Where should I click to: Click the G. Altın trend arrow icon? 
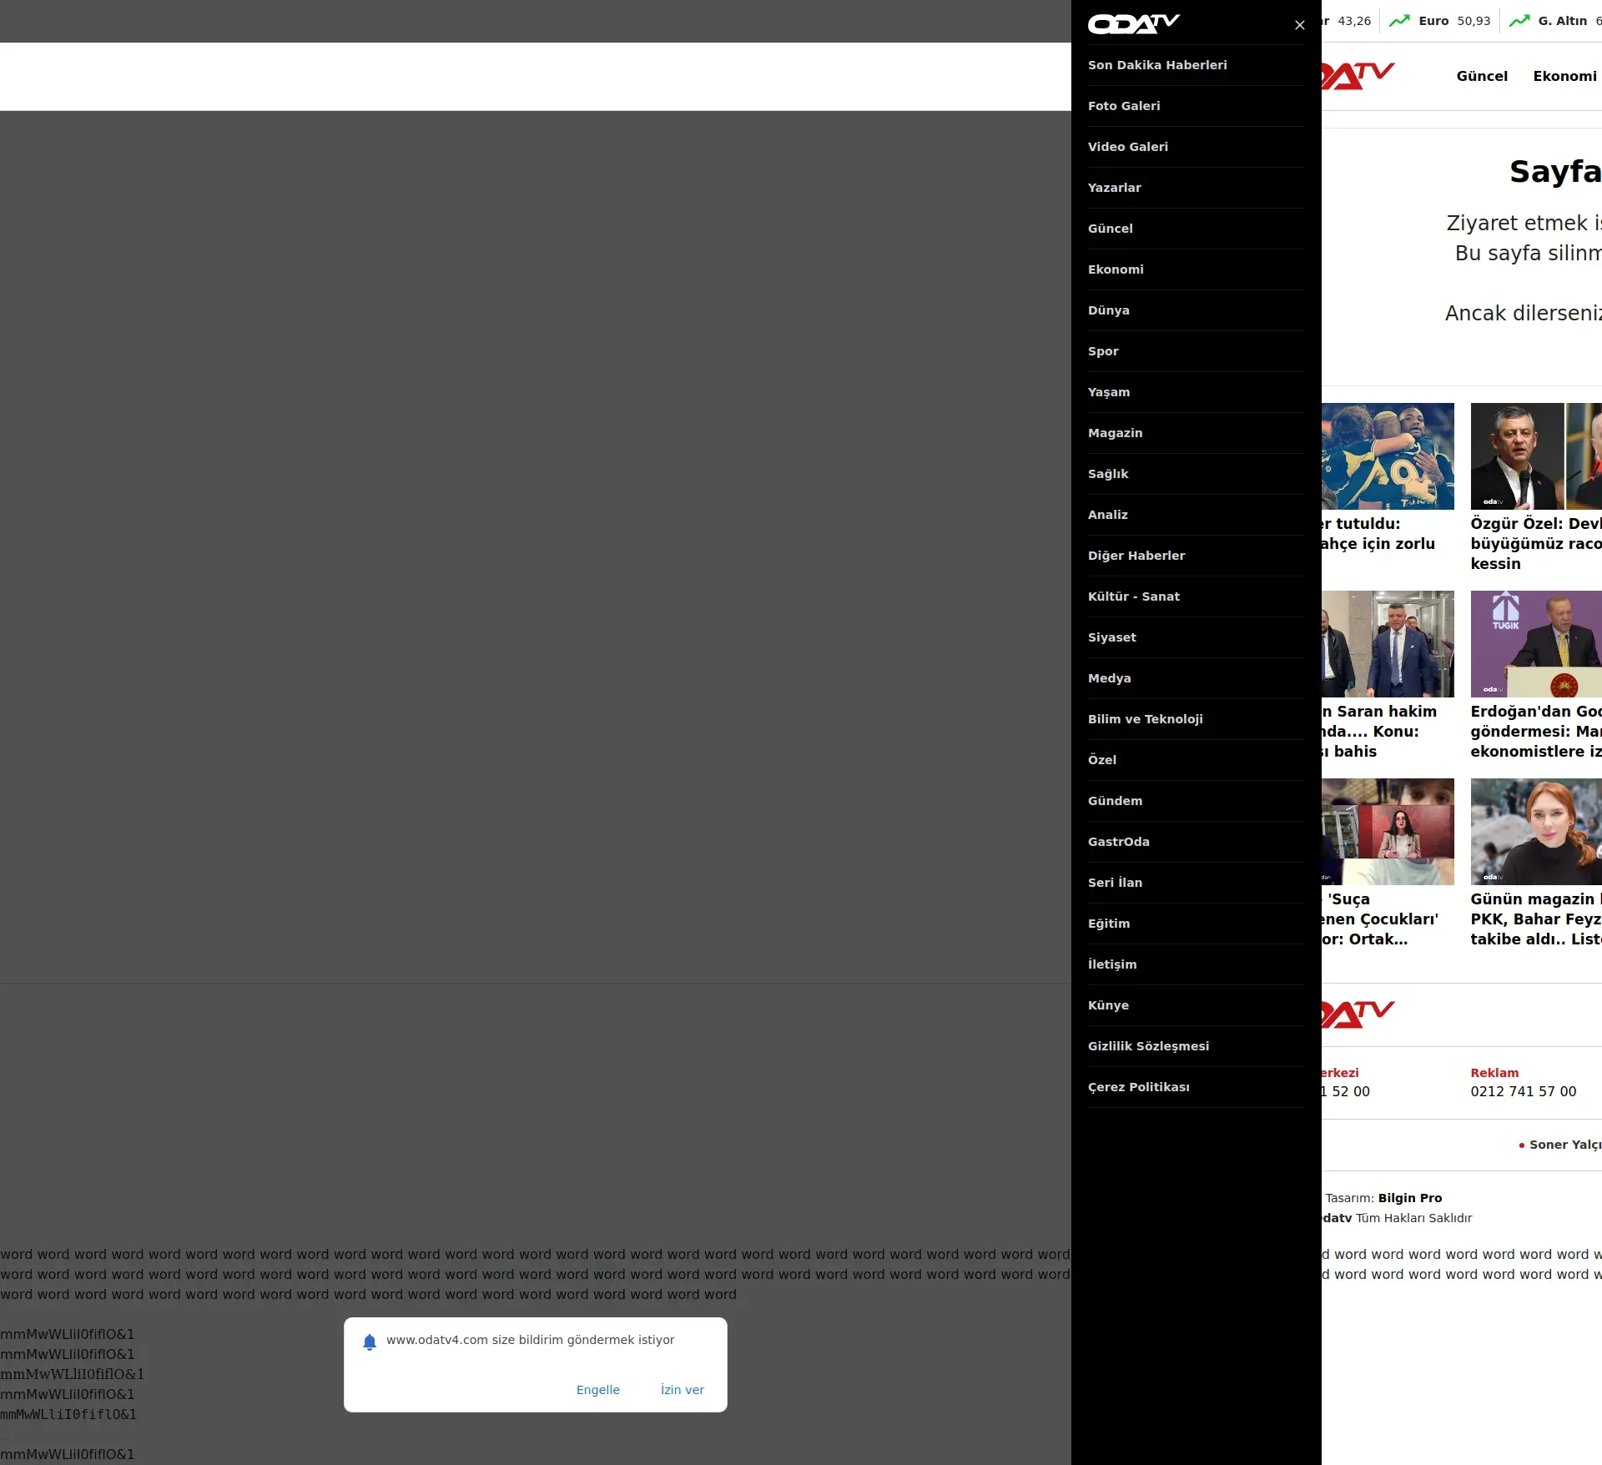(x=1519, y=21)
